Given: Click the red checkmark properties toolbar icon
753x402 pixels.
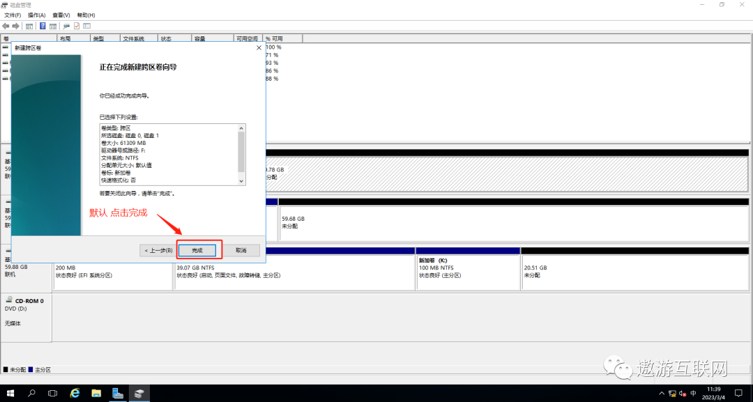Looking at the screenshot, I should (77, 26).
